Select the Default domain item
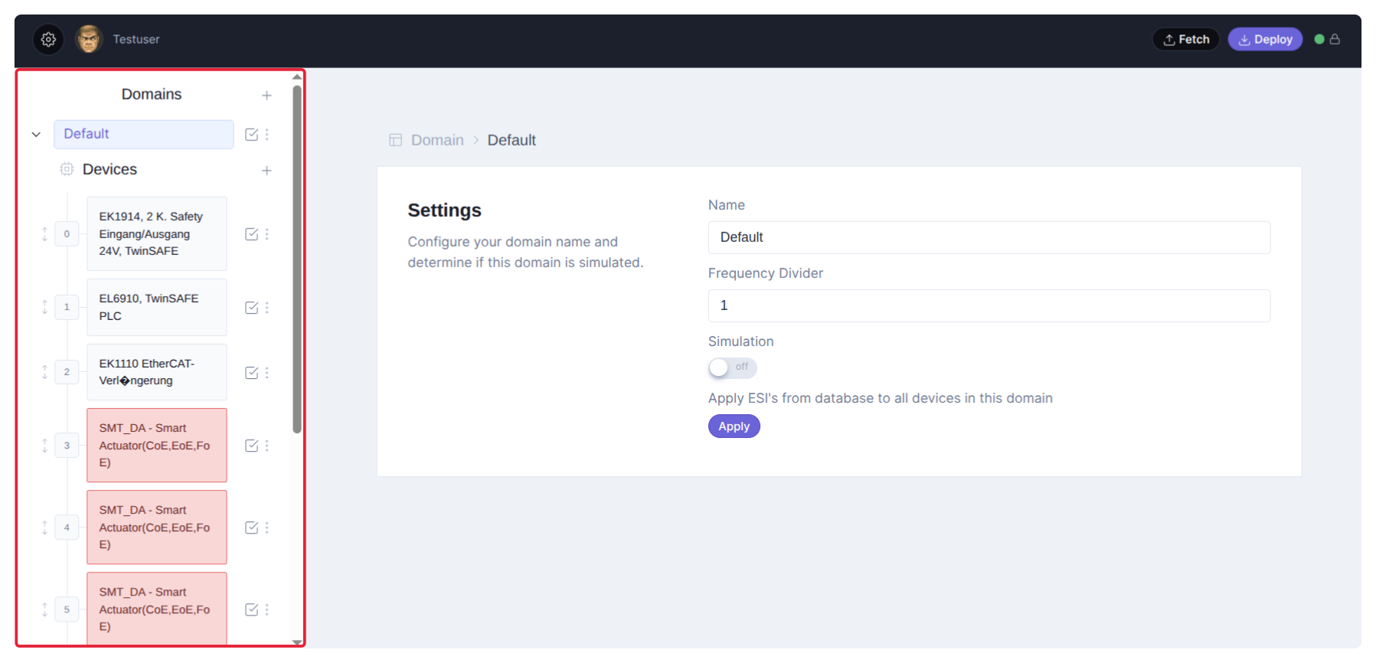The width and height of the screenshot is (1376, 663). 143,135
